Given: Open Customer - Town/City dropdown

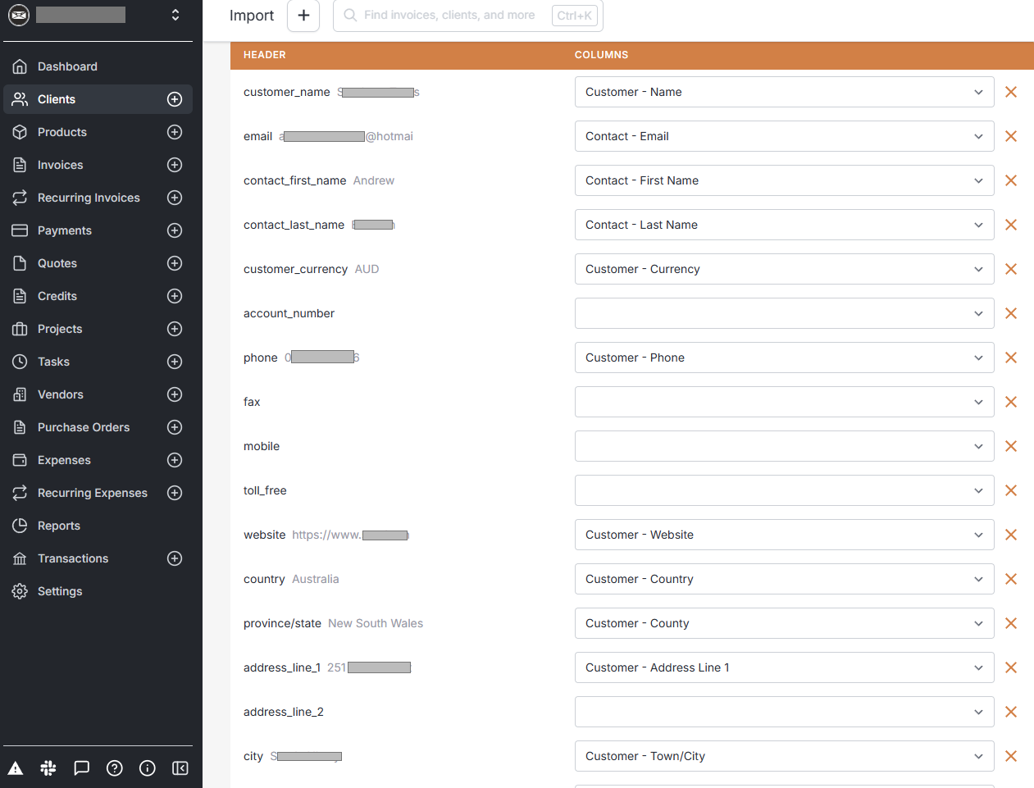Looking at the screenshot, I should click(x=784, y=756).
